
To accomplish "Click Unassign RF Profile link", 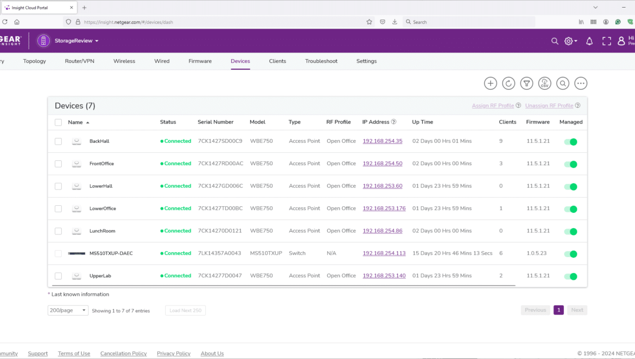I will tap(549, 106).
